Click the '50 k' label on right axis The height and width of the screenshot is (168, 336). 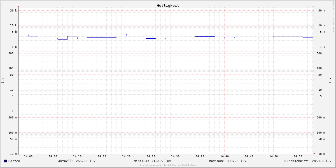[322, 11]
